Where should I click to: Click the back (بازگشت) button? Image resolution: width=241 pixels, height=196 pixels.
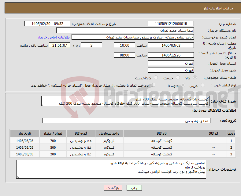coord(113,188)
